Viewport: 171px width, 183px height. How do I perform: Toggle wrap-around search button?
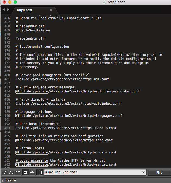25,172
